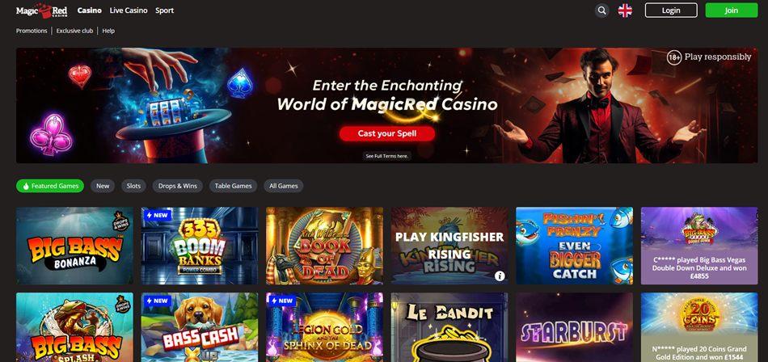Screen dimensions: 768x362
Task: Show the Table Games category
Action: coord(233,186)
